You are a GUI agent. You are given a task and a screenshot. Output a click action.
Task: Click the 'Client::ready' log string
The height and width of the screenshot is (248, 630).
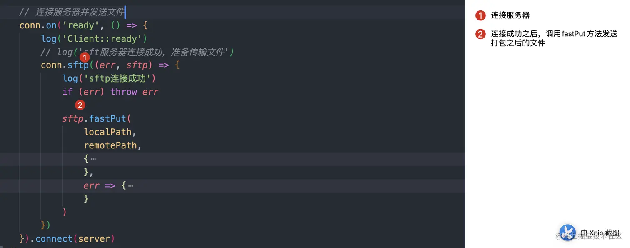coord(105,39)
